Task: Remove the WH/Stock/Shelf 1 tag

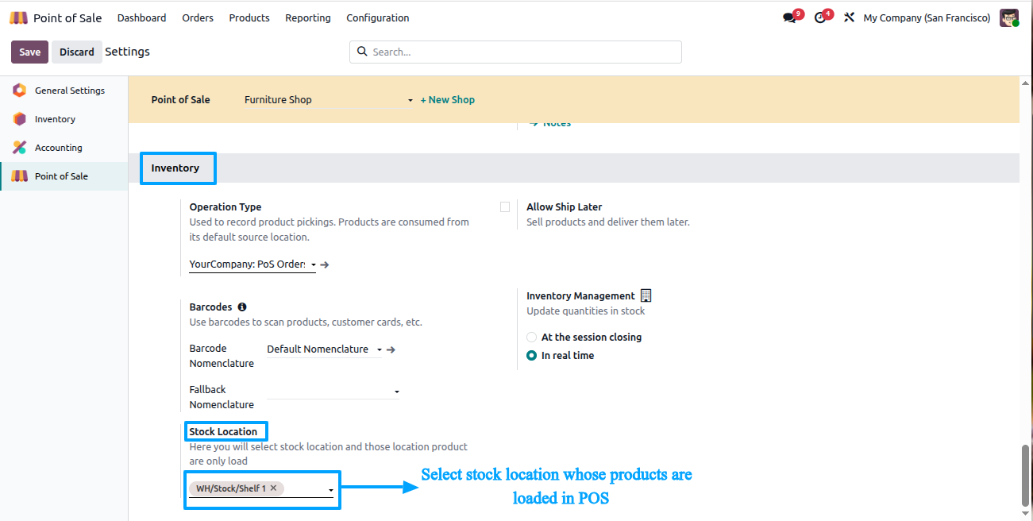Action: (x=273, y=488)
